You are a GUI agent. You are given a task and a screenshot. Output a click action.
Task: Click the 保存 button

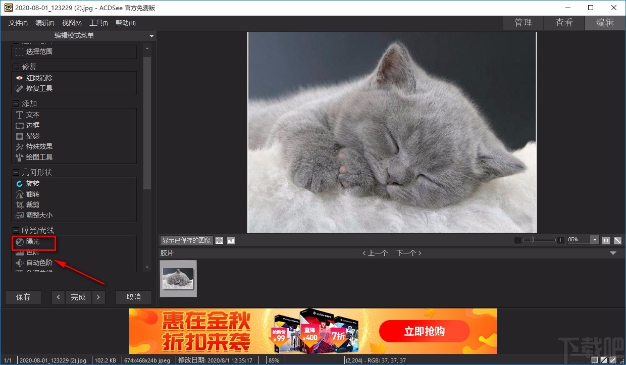[23, 297]
